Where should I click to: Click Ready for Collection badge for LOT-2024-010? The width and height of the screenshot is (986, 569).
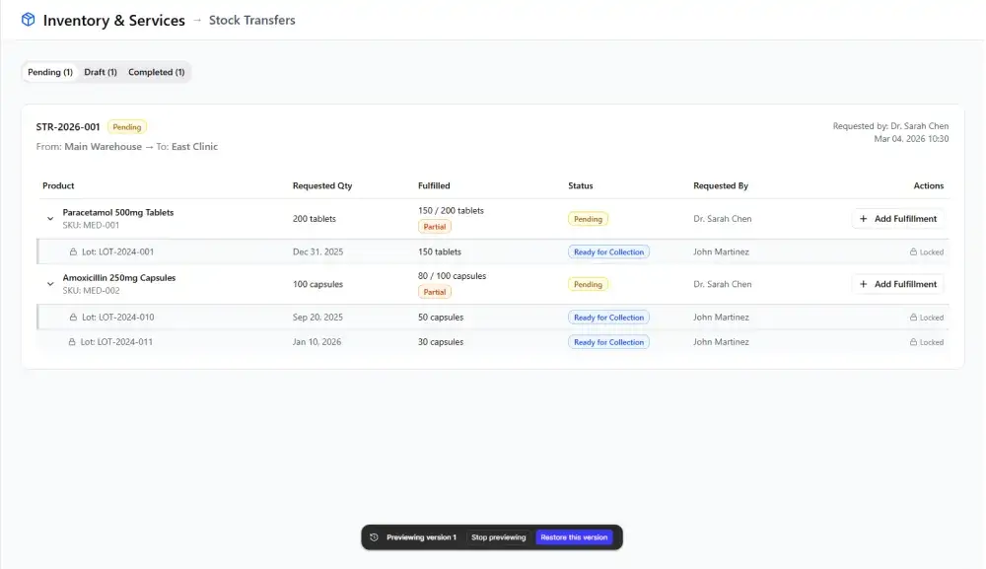[608, 318]
